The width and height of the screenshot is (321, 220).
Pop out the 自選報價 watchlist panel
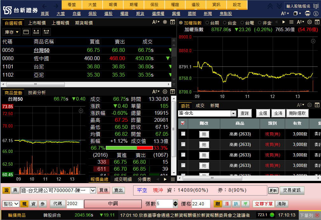tap(173, 22)
